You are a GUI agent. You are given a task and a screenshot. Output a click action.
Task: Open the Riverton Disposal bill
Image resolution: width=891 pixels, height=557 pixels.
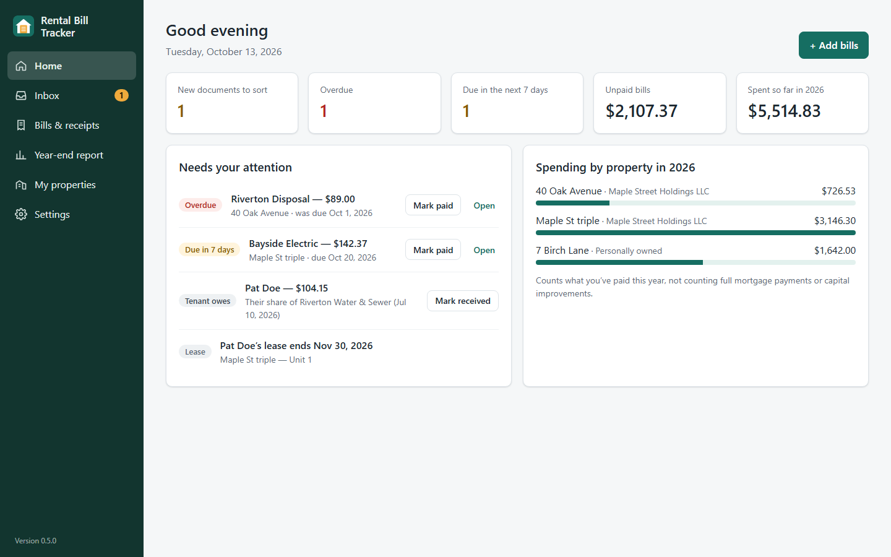click(484, 205)
